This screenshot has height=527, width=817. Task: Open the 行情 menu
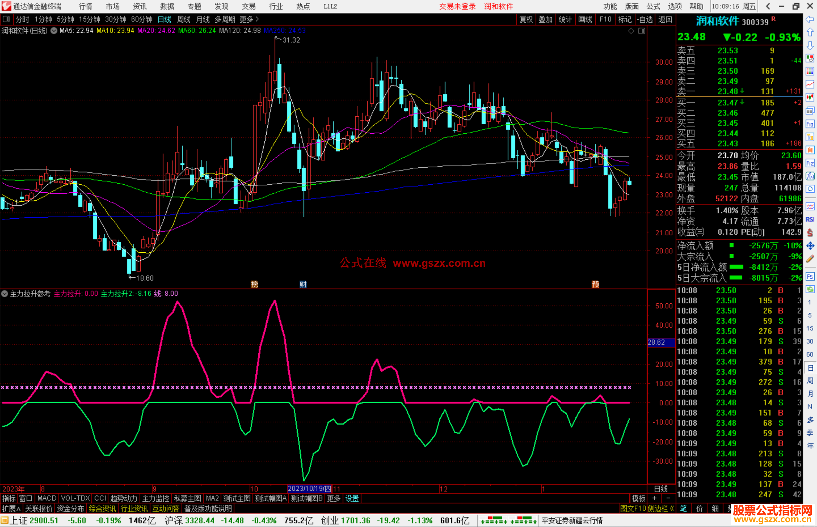[85, 6]
